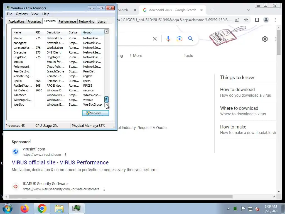
Task: Select the WerSvc service row
Action: pyautogui.click(x=58, y=104)
